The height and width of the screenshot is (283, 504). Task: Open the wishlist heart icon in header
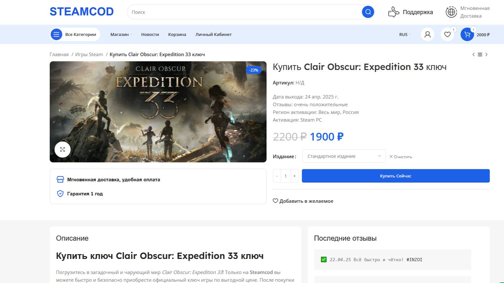[447, 34]
